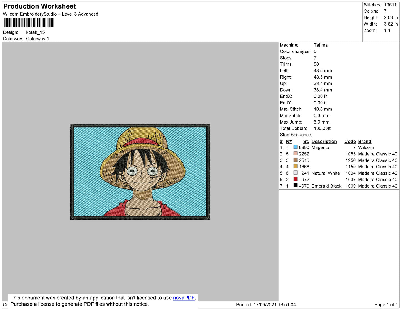The height and width of the screenshot is (310, 401).
Task: Click the machine value "Tajima"
Action: pyautogui.click(x=321, y=45)
